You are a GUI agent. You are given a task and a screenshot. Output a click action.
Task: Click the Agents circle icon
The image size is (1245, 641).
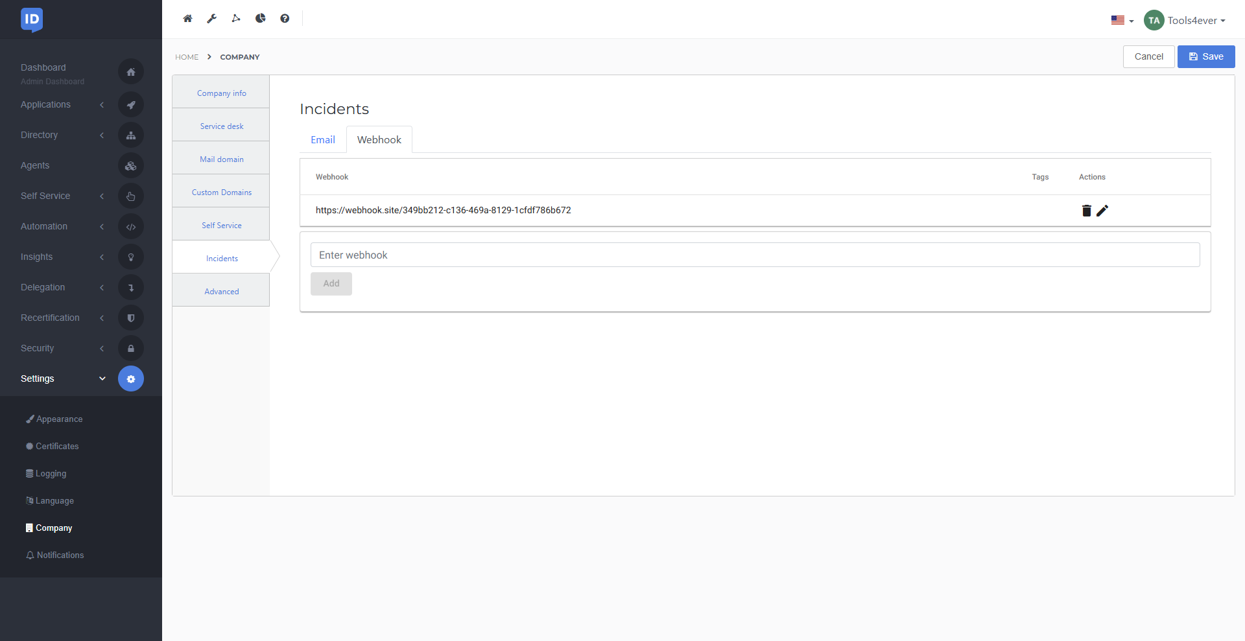[131, 165]
